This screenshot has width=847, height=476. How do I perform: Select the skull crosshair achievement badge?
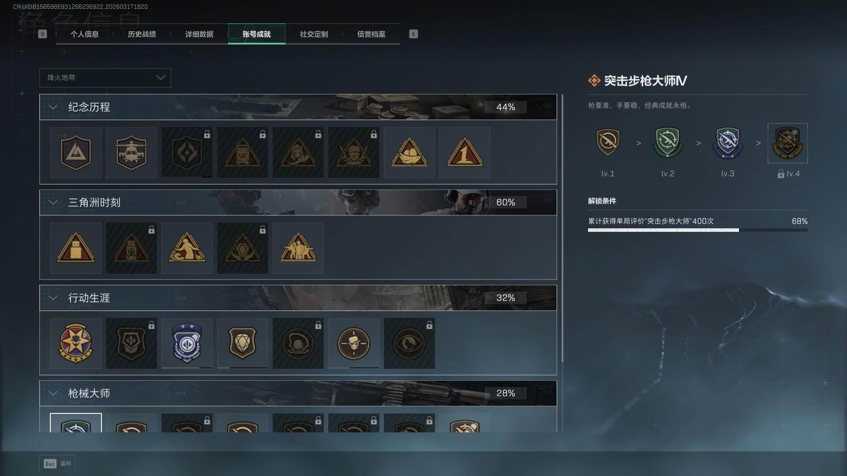point(353,343)
